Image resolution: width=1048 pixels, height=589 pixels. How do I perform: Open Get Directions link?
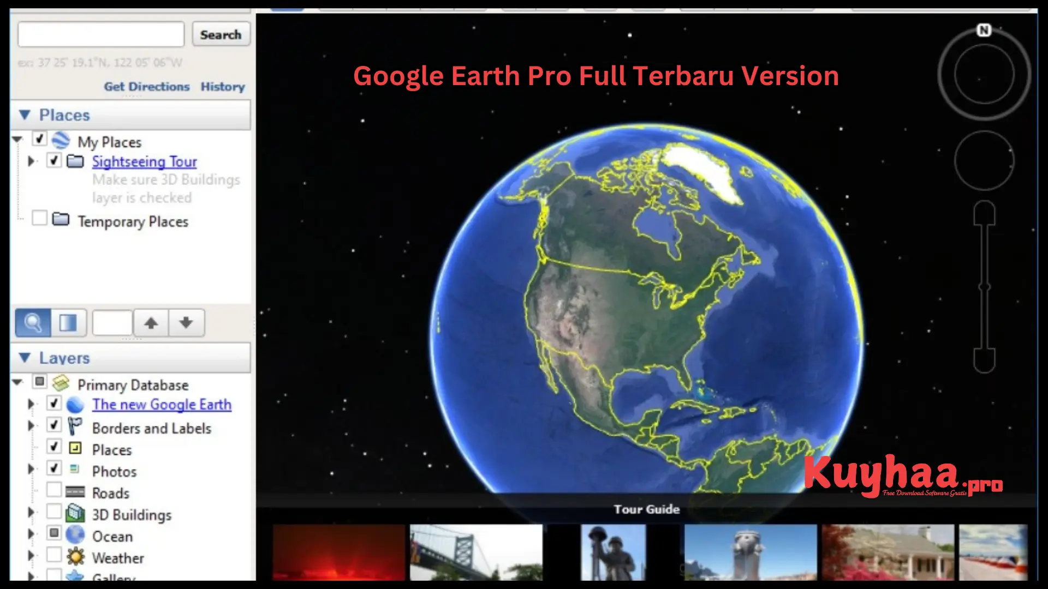pyautogui.click(x=147, y=87)
